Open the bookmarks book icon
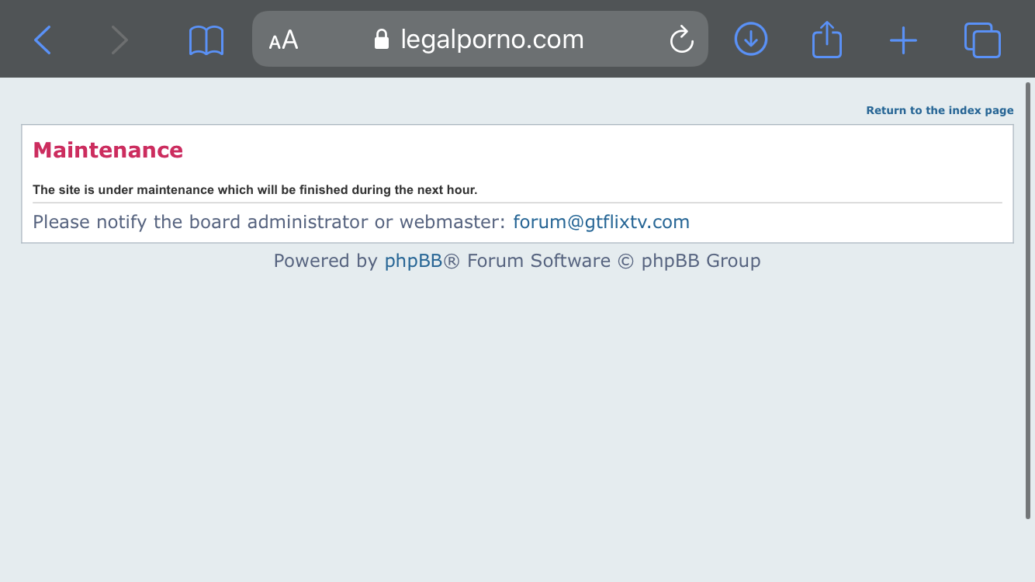Image resolution: width=1035 pixels, height=582 pixels. [x=206, y=40]
